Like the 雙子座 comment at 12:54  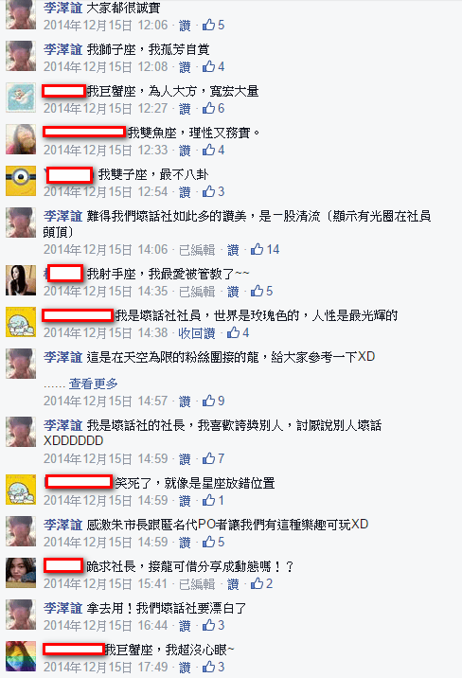tap(185, 192)
